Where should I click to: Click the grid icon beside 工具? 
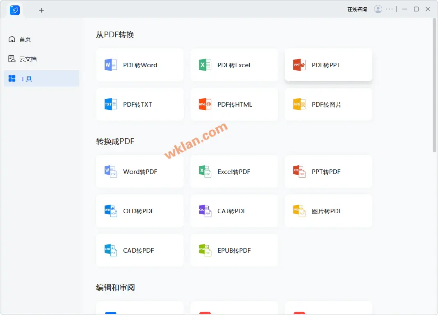[x=12, y=78]
